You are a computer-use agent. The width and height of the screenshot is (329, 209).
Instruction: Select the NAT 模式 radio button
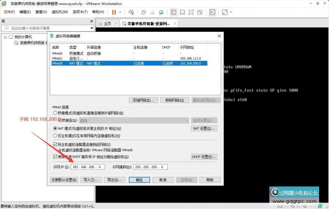tap(55, 128)
